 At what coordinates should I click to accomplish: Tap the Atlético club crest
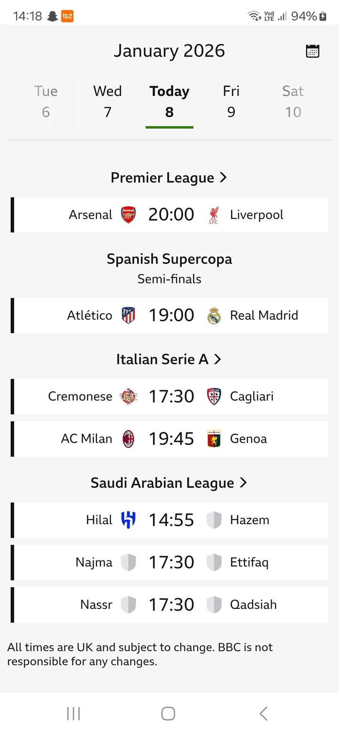coord(128,315)
